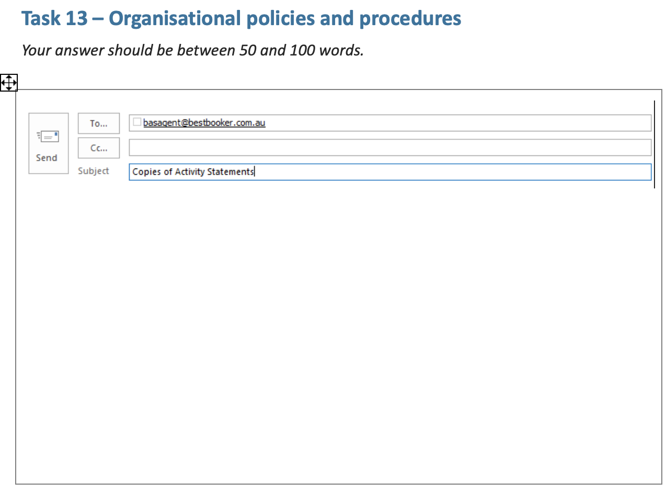Click the envelope icon on Send button
The width and height of the screenshot is (666, 493).
[51, 136]
